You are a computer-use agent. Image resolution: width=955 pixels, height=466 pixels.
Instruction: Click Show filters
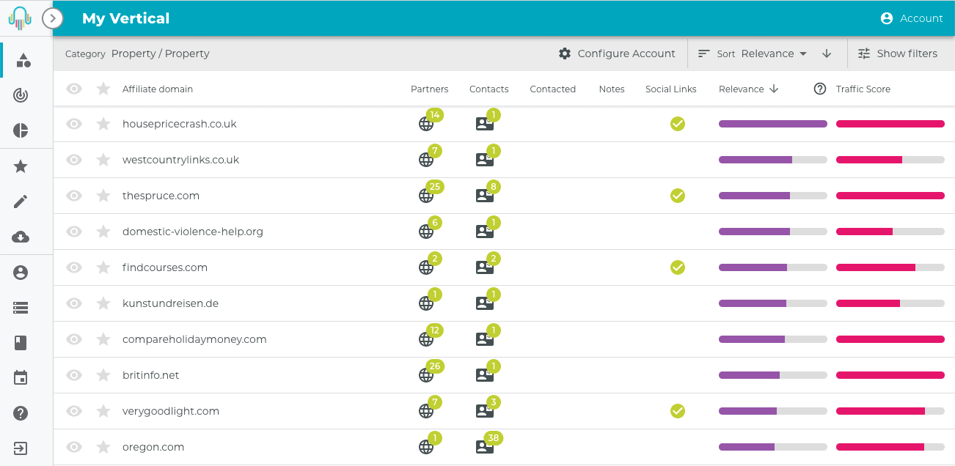pos(898,53)
